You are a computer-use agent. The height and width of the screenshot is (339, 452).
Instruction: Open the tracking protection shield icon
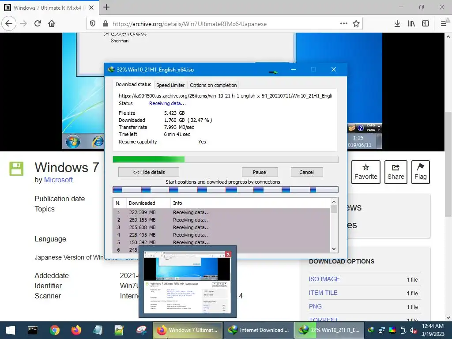[x=93, y=24]
